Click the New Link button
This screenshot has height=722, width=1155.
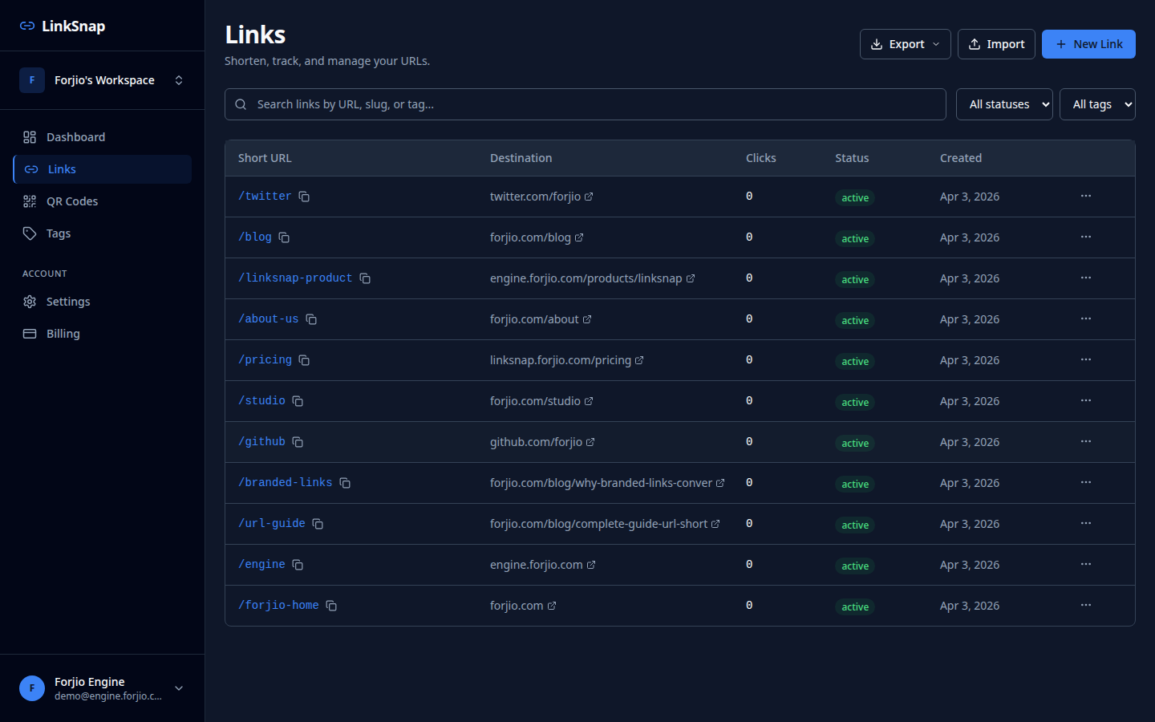coord(1088,44)
